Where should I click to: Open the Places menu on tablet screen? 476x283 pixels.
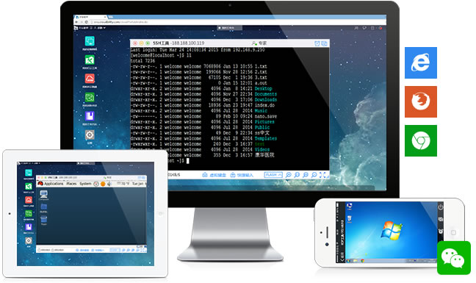click(x=71, y=184)
